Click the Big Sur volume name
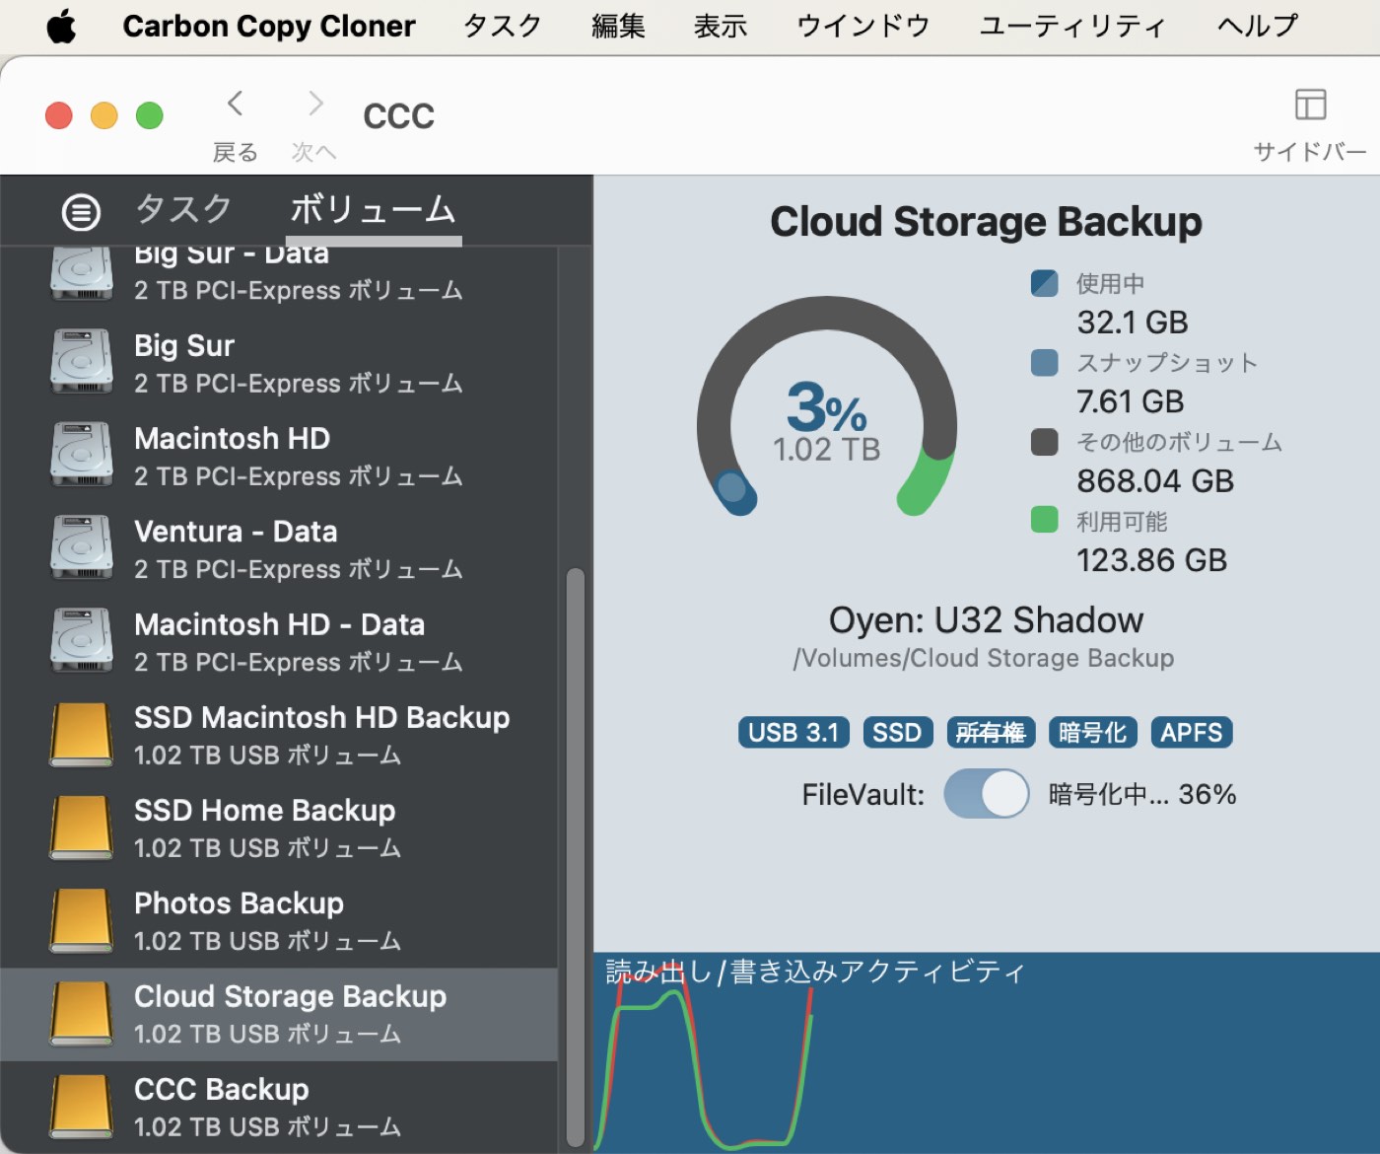 [x=184, y=346]
